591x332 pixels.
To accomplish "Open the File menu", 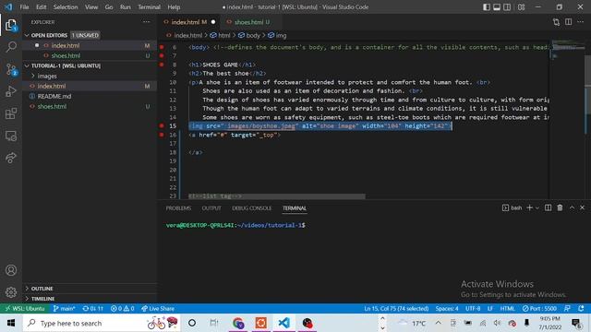I will click(x=24, y=7).
